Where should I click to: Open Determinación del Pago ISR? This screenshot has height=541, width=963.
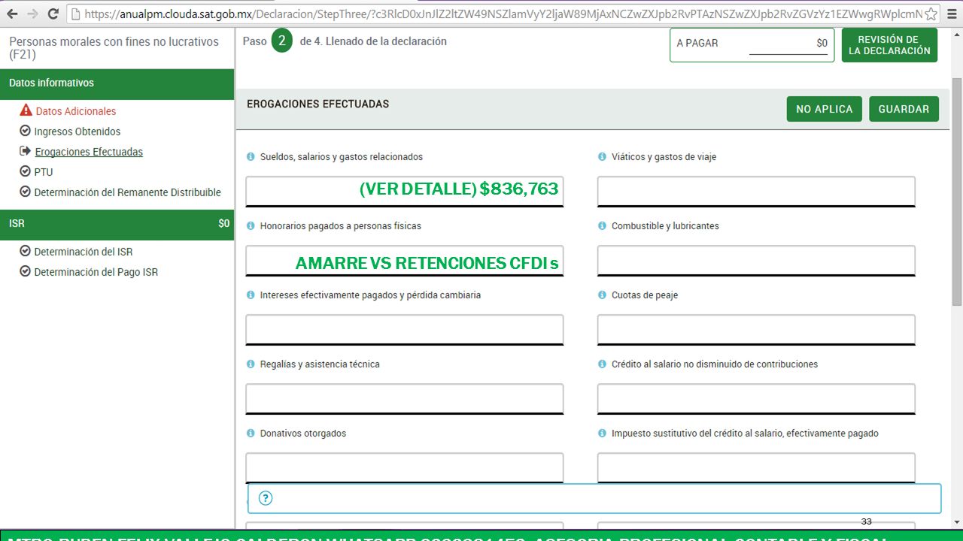(x=96, y=272)
